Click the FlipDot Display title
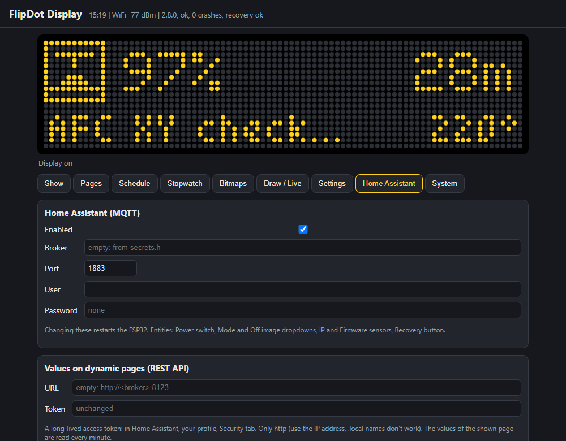Viewport: 566px width, 441px height. [x=45, y=14]
